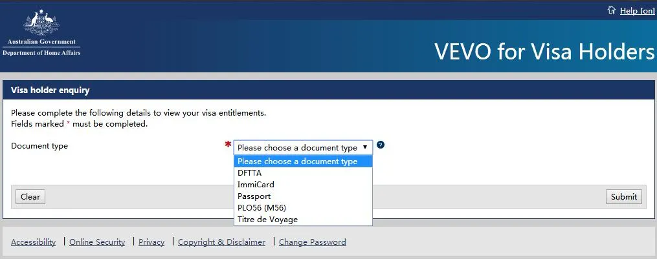Click the Submit button
This screenshot has width=657, height=259.
point(623,197)
